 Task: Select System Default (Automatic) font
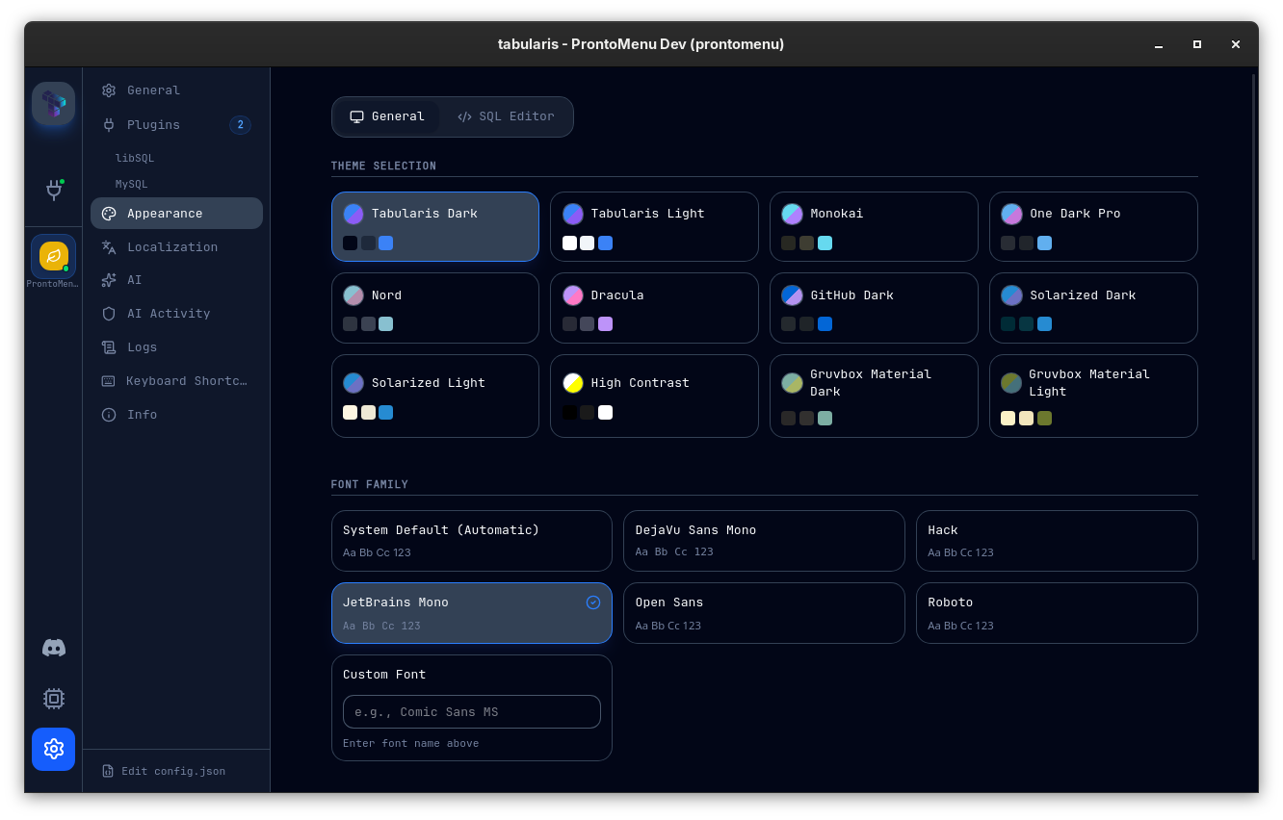(x=472, y=541)
